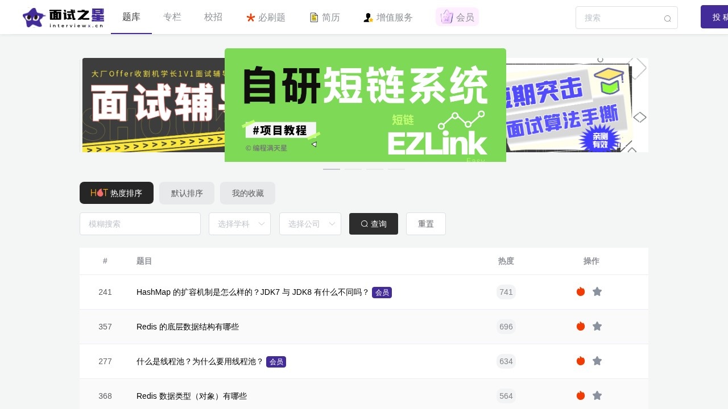Select the second carousel indicator dot
The width and height of the screenshot is (728, 409).
(353, 169)
